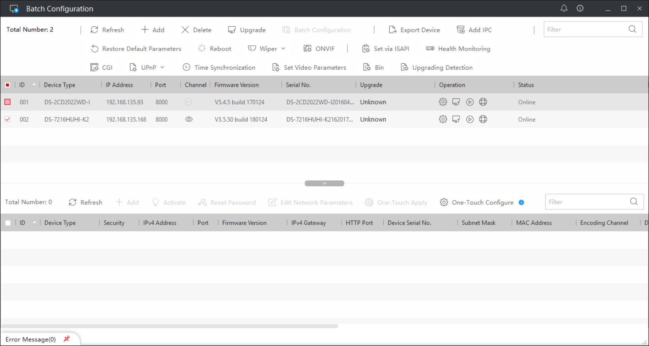Open the Wiper dropdown
The height and width of the screenshot is (346, 649).
[x=267, y=49]
